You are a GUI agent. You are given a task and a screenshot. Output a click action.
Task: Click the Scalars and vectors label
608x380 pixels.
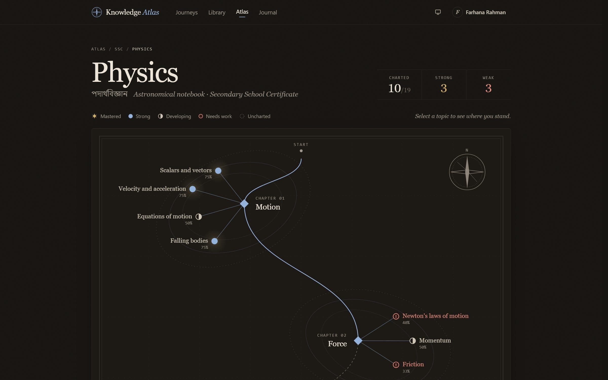click(x=186, y=170)
